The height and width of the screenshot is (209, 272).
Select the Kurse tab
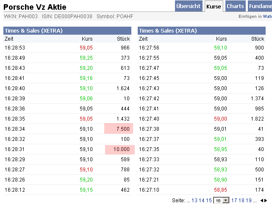[214, 6]
